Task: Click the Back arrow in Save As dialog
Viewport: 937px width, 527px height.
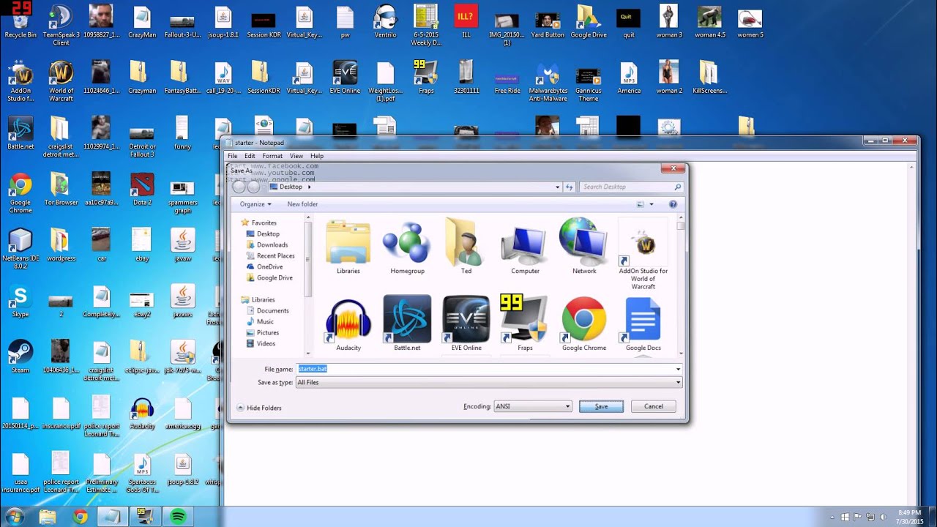Action: coord(239,187)
